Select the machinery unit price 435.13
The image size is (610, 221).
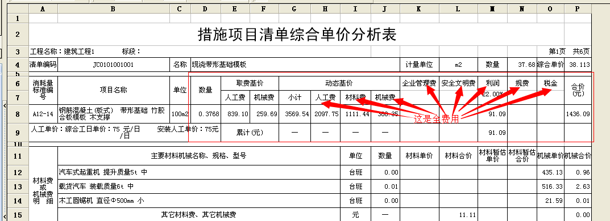[x=550, y=172]
